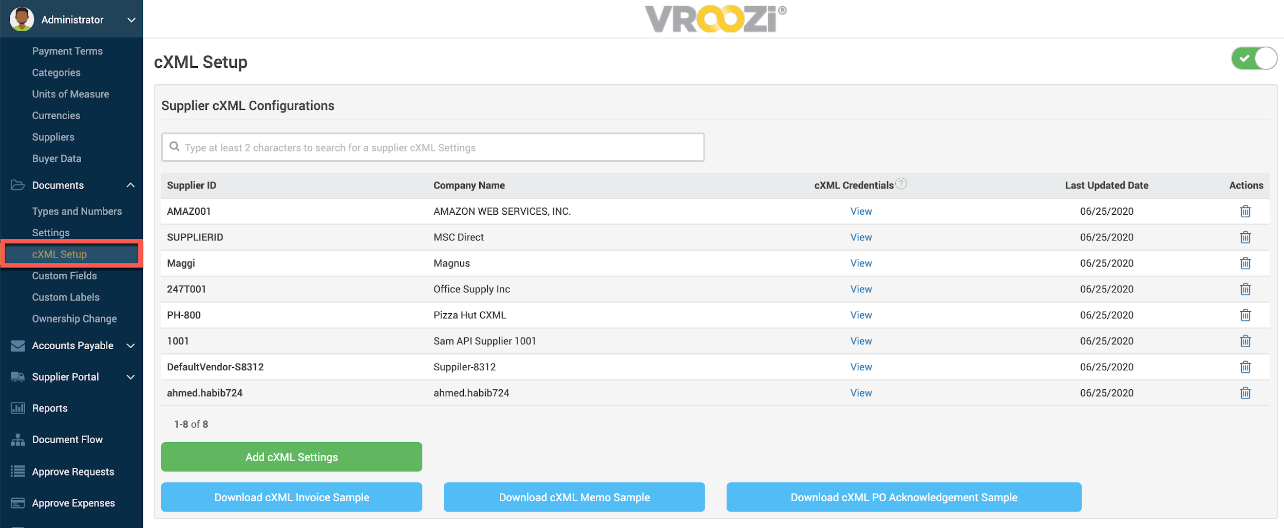
Task: Navigate to Suppliers
Action: coord(53,137)
